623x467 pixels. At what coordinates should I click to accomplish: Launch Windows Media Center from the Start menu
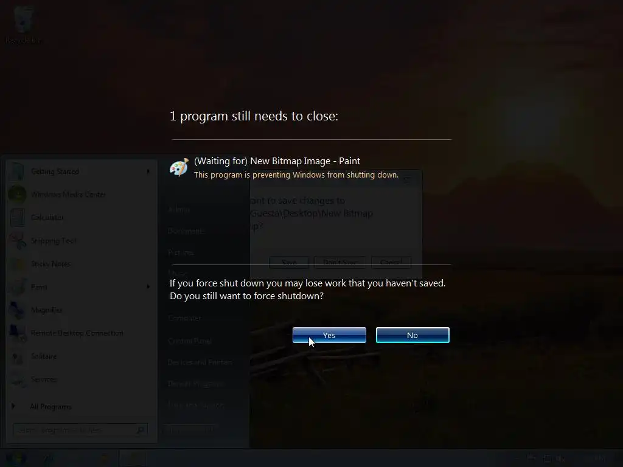click(82, 195)
